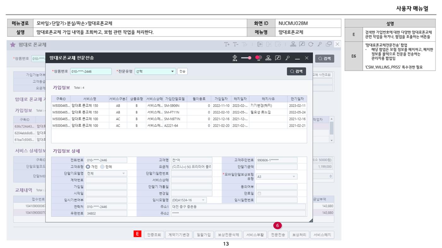Click the 636c724d43 row in main window
442x248 pixels.
[x=29, y=126]
